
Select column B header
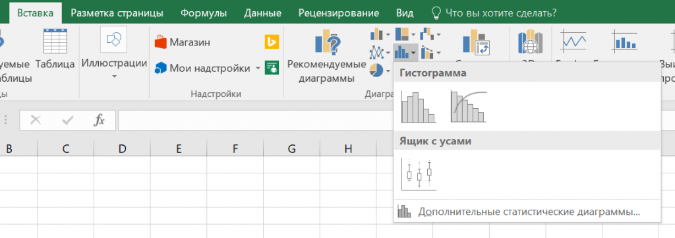(x=9, y=150)
